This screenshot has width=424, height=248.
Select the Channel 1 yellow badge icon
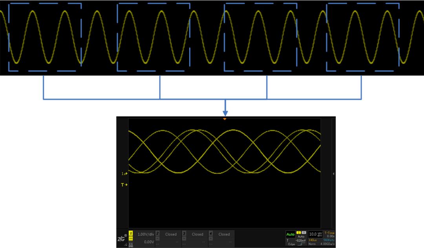click(x=131, y=233)
